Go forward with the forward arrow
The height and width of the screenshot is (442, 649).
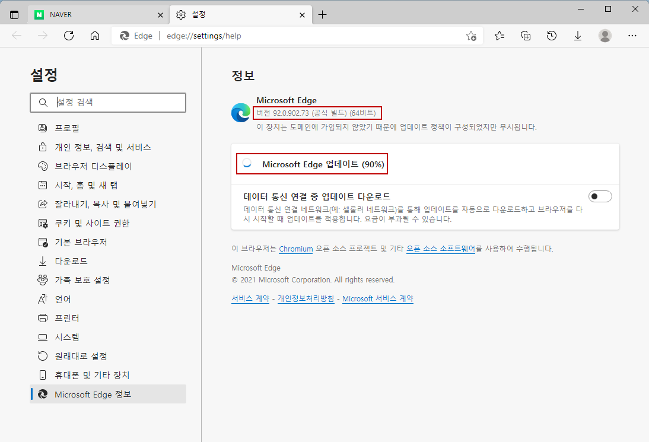click(x=43, y=36)
